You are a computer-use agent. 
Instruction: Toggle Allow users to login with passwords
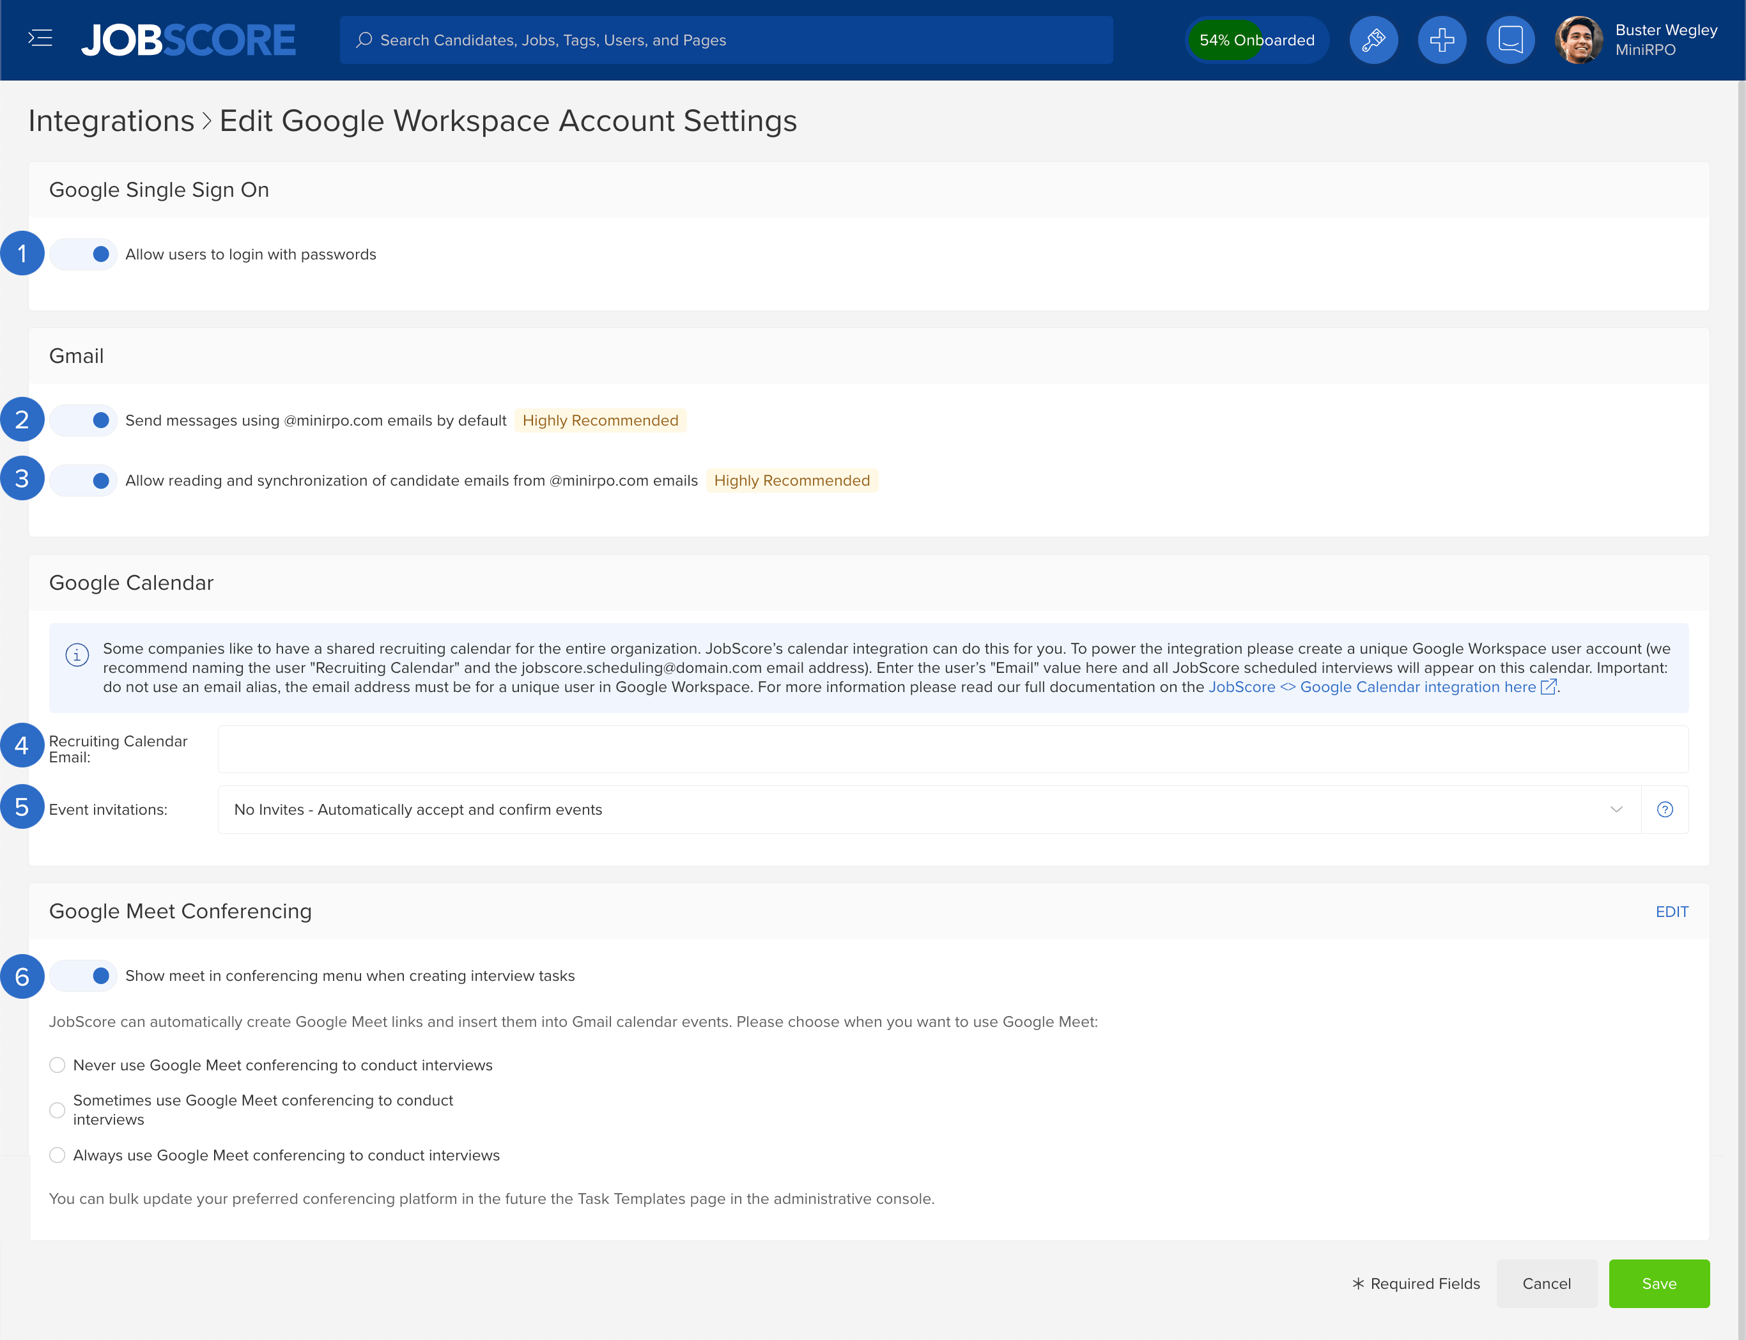[83, 254]
